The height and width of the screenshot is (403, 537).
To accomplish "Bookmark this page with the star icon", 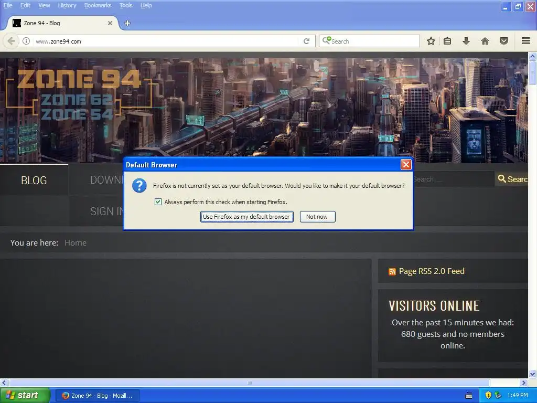I will [x=431, y=41].
